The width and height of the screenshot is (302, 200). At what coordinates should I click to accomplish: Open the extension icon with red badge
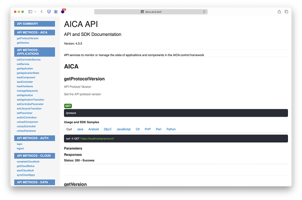pos(63,12)
